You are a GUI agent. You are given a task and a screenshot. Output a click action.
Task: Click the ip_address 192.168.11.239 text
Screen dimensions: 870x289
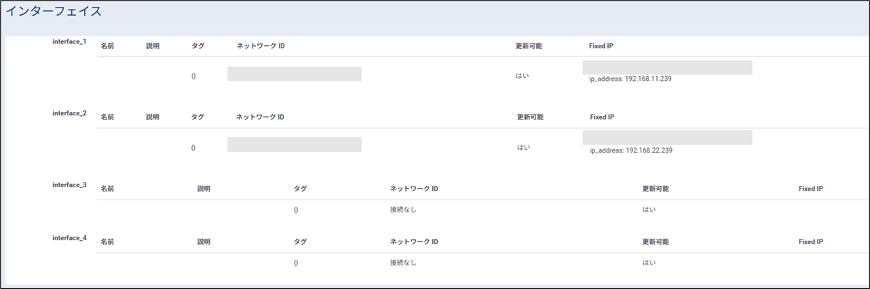click(x=630, y=79)
